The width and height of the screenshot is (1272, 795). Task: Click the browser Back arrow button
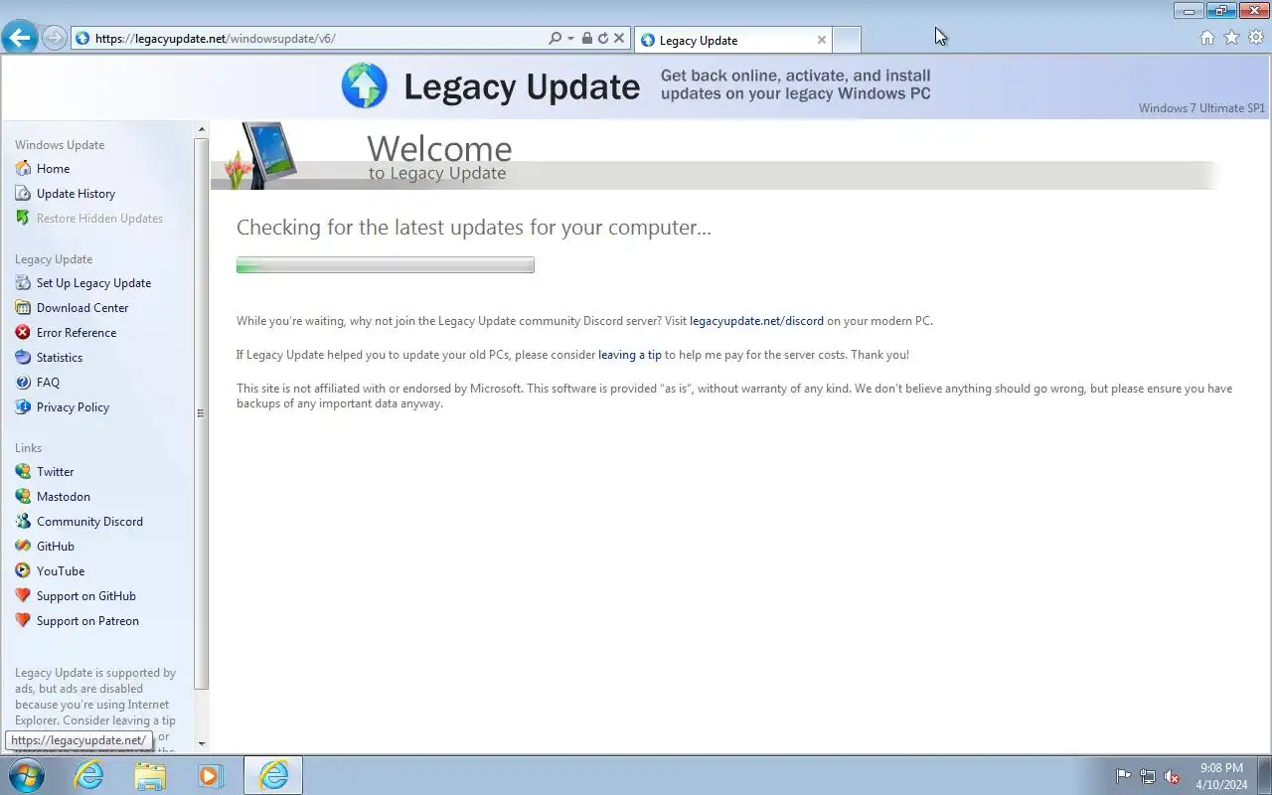click(20, 38)
